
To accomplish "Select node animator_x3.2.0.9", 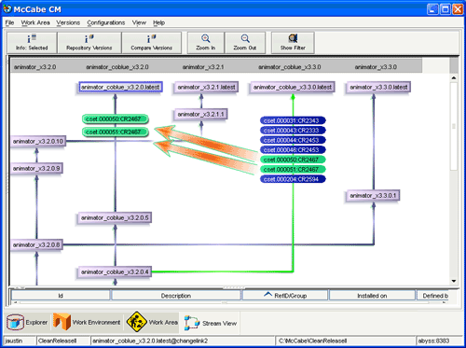I will (36, 168).
